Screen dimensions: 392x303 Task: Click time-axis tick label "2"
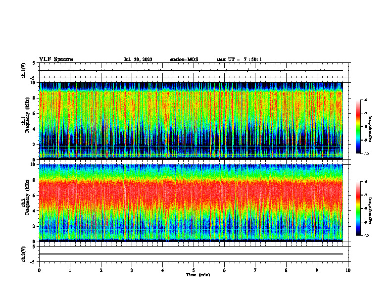point(101,270)
